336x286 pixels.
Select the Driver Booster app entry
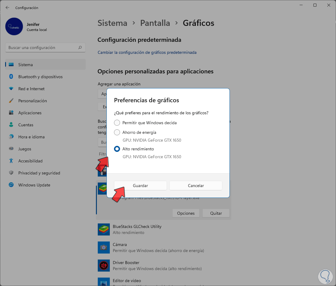tap(150, 265)
